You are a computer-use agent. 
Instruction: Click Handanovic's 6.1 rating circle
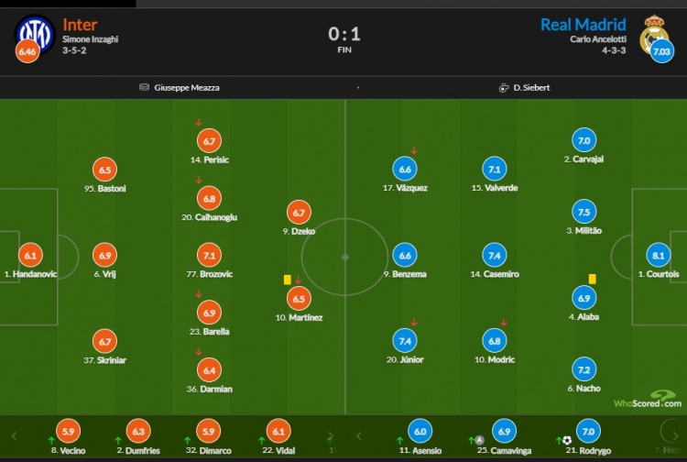(x=30, y=256)
